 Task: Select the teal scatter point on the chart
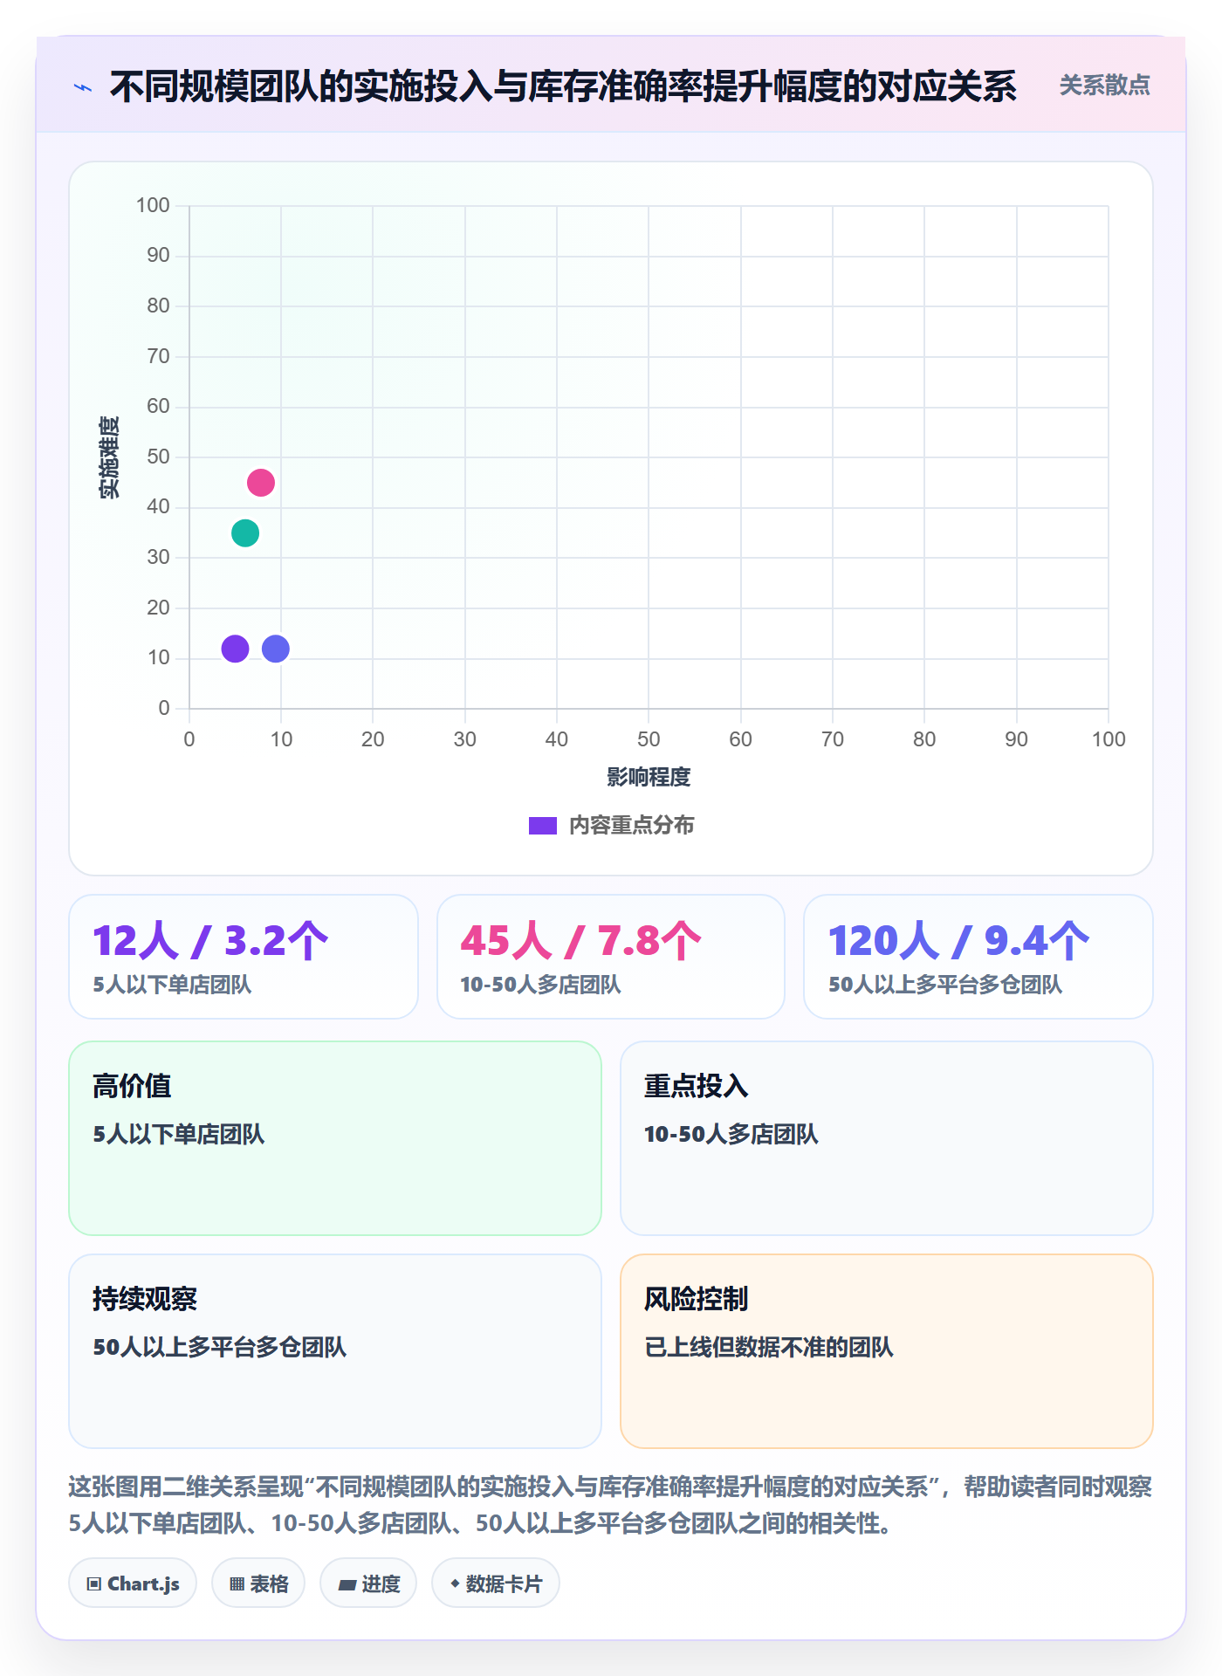(245, 532)
